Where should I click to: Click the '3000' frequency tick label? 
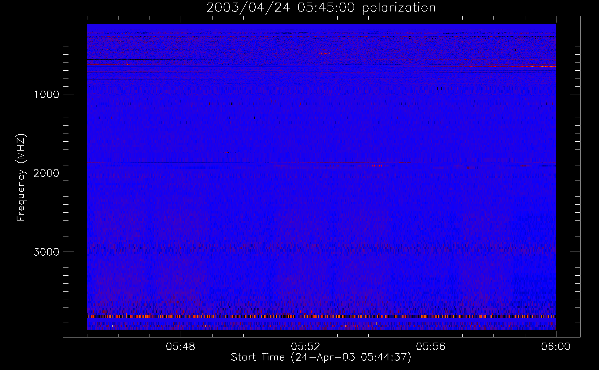(x=46, y=252)
